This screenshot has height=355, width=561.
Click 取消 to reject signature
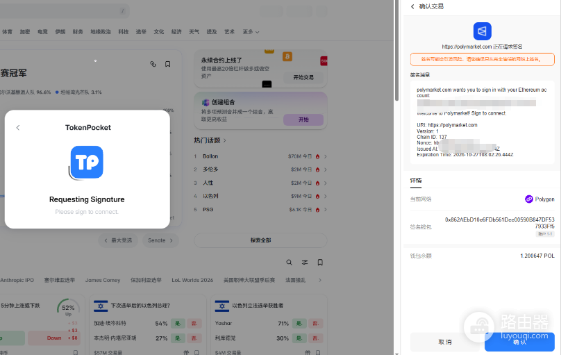445,342
